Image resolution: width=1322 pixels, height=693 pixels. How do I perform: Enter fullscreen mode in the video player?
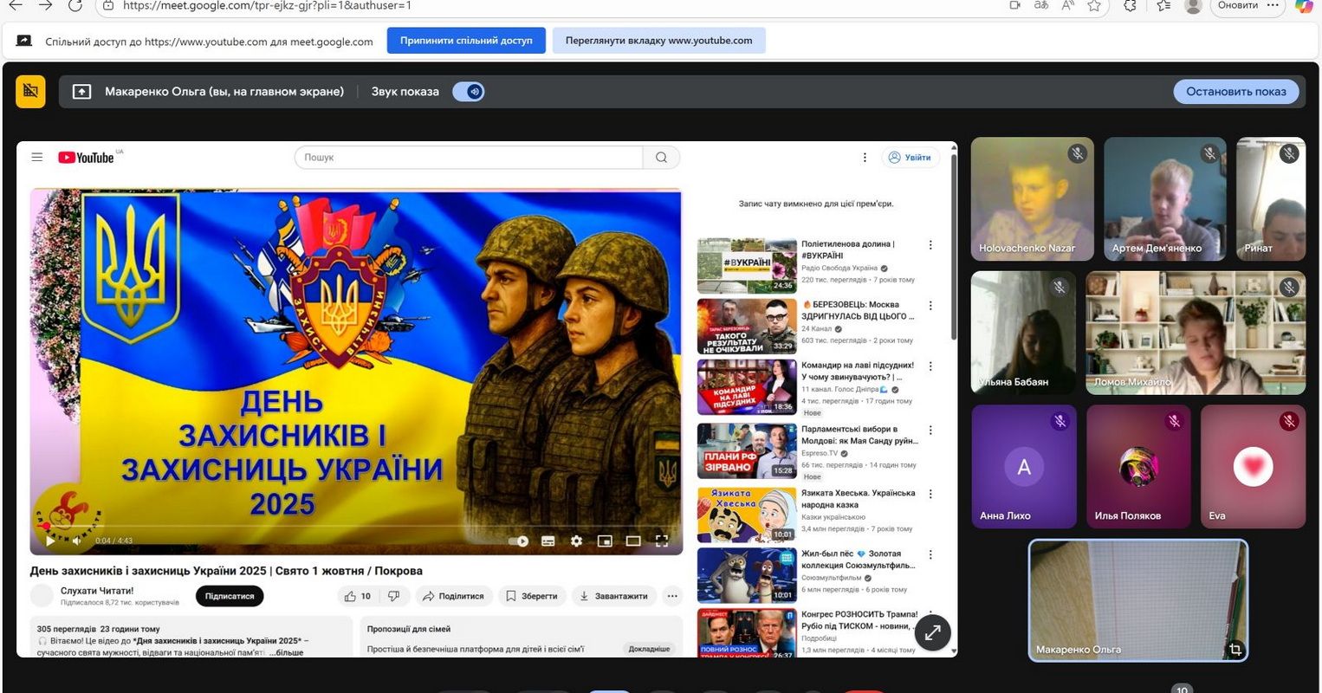click(x=662, y=541)
